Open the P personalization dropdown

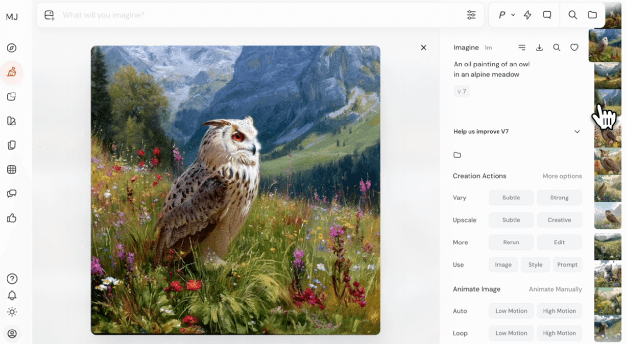click(x=507, y=15)
